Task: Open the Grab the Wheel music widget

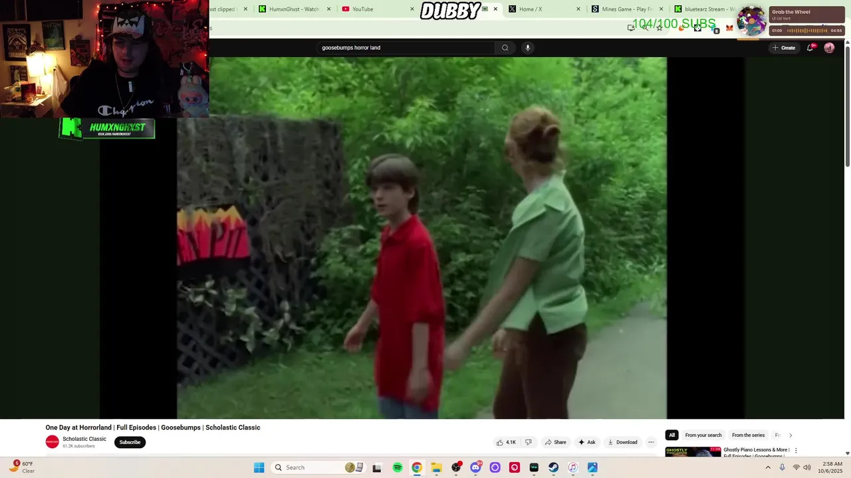Action: point(806,16)
